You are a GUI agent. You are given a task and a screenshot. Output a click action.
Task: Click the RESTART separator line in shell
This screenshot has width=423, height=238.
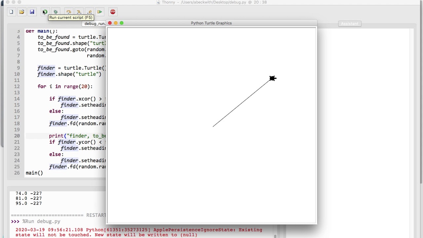click(58, 215)
